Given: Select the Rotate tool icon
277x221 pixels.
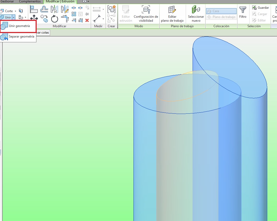Looking at the screenshot, I should coord(54,19).
